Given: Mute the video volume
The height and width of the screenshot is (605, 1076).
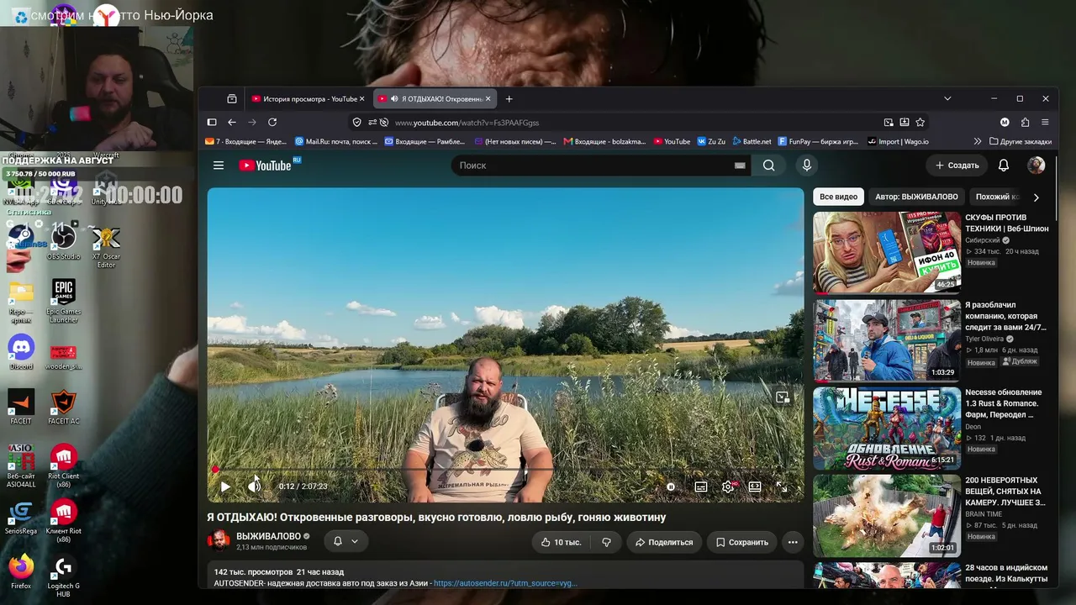Looking at the screenshot, I should [254, 487].
